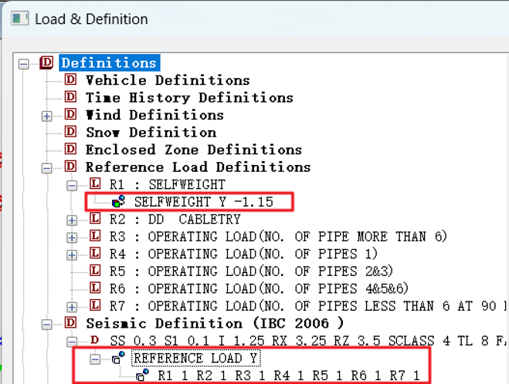Select the Definitions tree label

pos(109,63)
